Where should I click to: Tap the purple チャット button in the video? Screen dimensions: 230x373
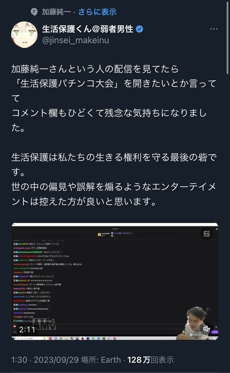coord(215,332)
